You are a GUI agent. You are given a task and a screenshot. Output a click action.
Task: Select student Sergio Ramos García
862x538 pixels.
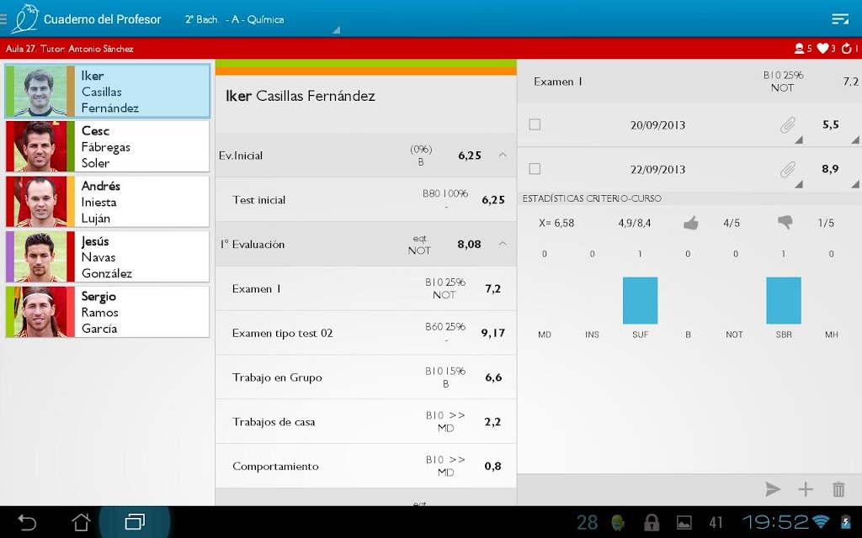(x=108, y=312)
